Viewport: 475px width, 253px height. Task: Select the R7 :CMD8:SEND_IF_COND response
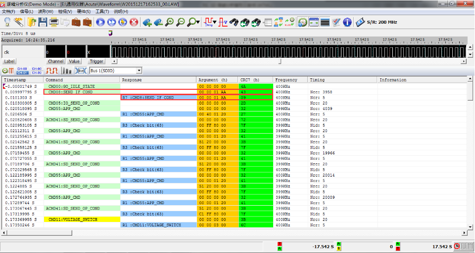coord(159,98)
